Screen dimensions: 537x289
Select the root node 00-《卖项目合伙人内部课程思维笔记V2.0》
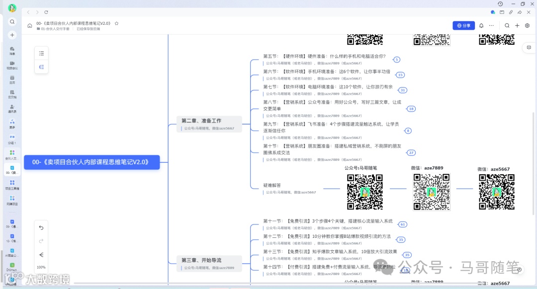coord(92,162)
